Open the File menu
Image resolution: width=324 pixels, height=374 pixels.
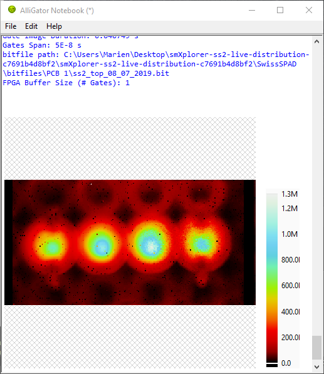click(11, 26)
